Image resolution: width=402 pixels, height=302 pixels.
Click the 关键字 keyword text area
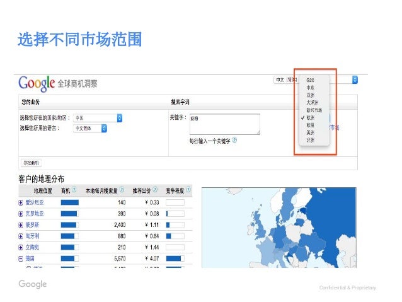225,124
